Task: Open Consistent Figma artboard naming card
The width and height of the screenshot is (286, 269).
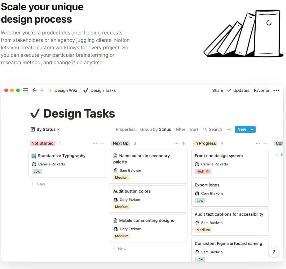Action: point(230,250)
